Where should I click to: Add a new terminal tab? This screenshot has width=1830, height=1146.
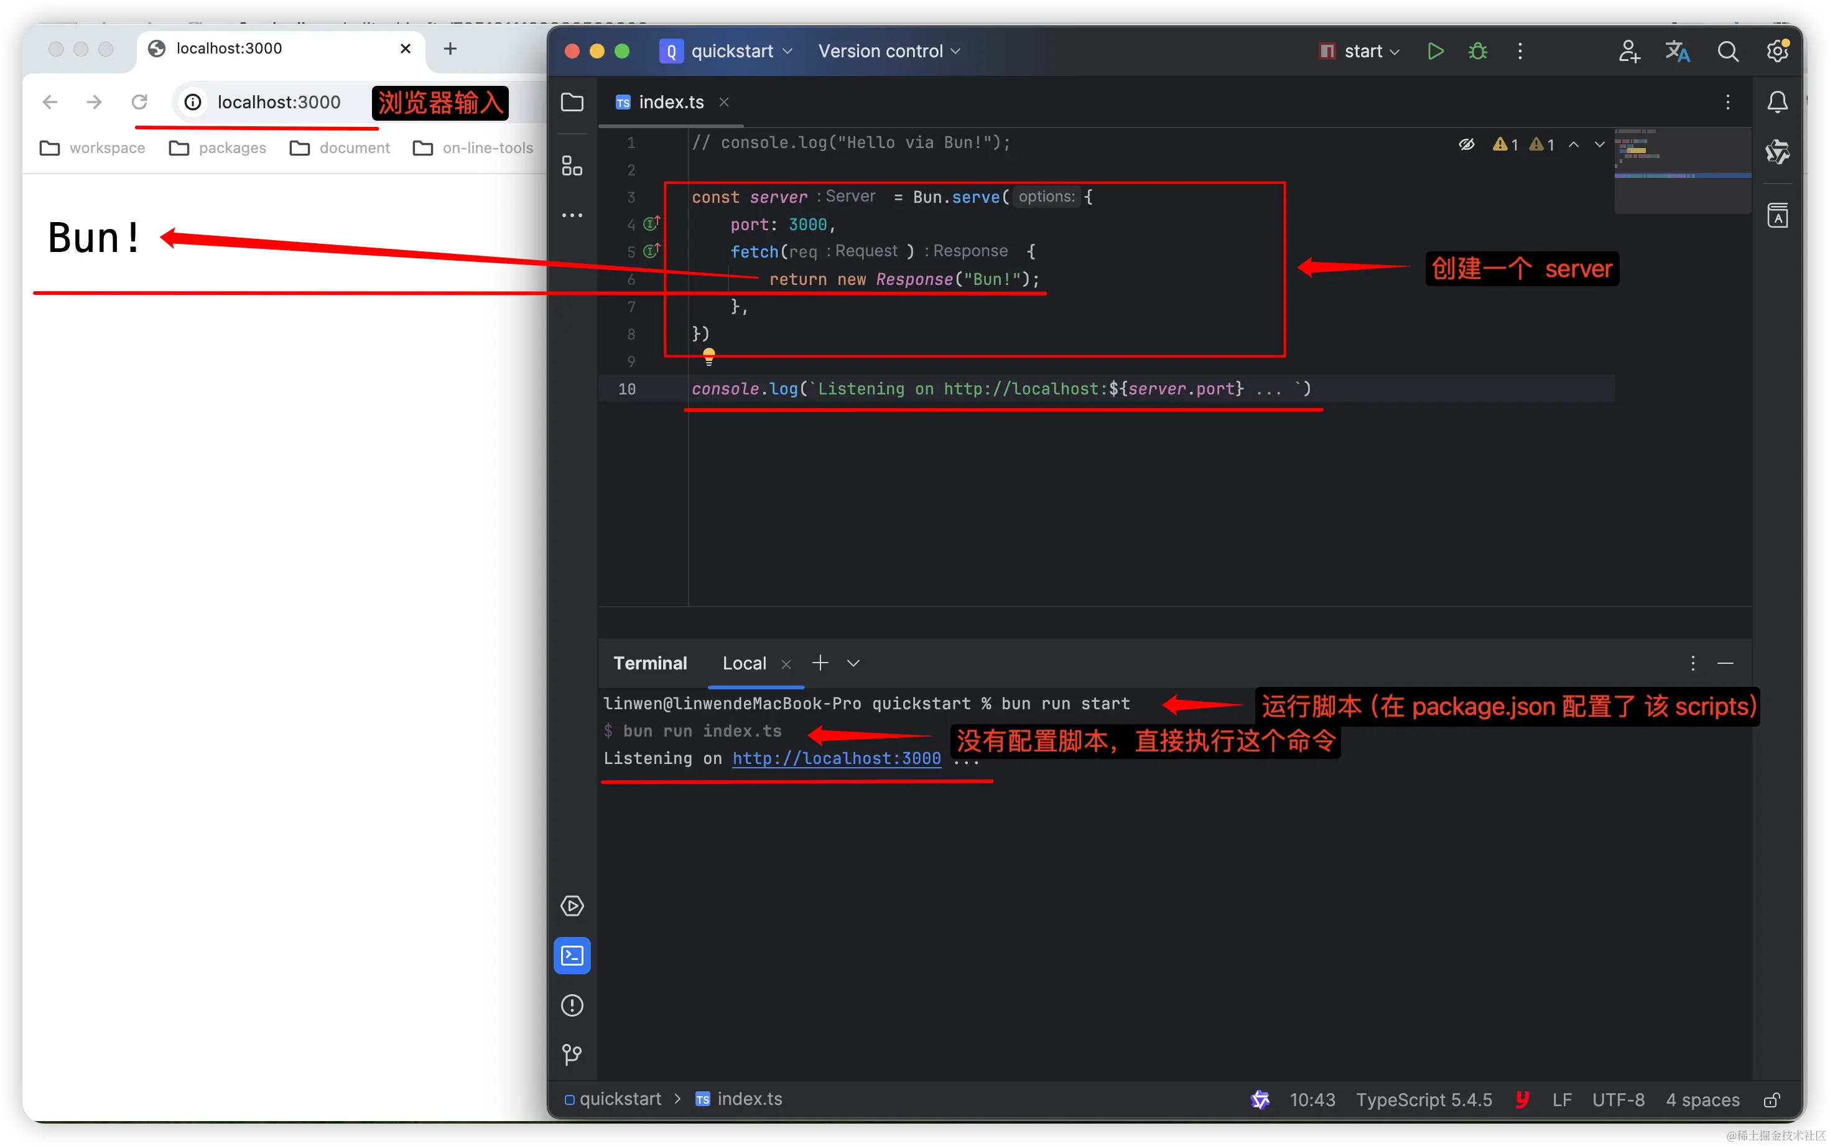820,663
